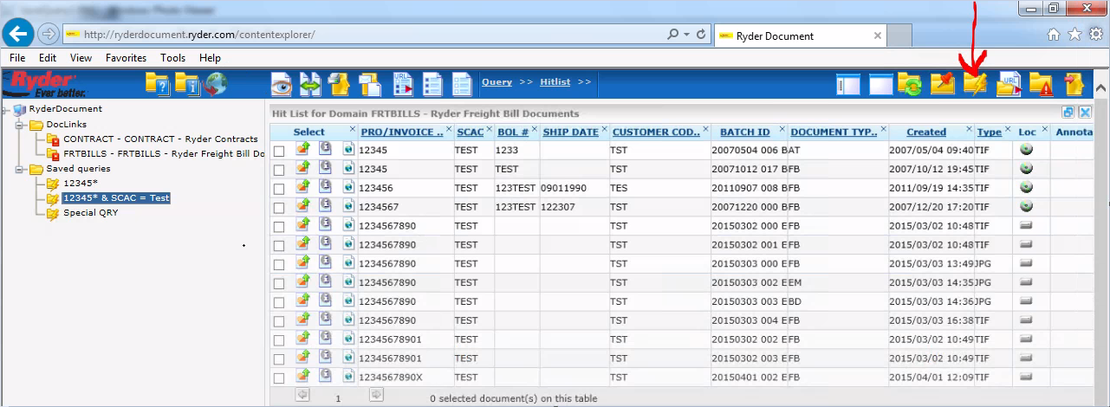Click the printer folder toolbar icon
Viewport: 1110px width, 407px height.
338,84
